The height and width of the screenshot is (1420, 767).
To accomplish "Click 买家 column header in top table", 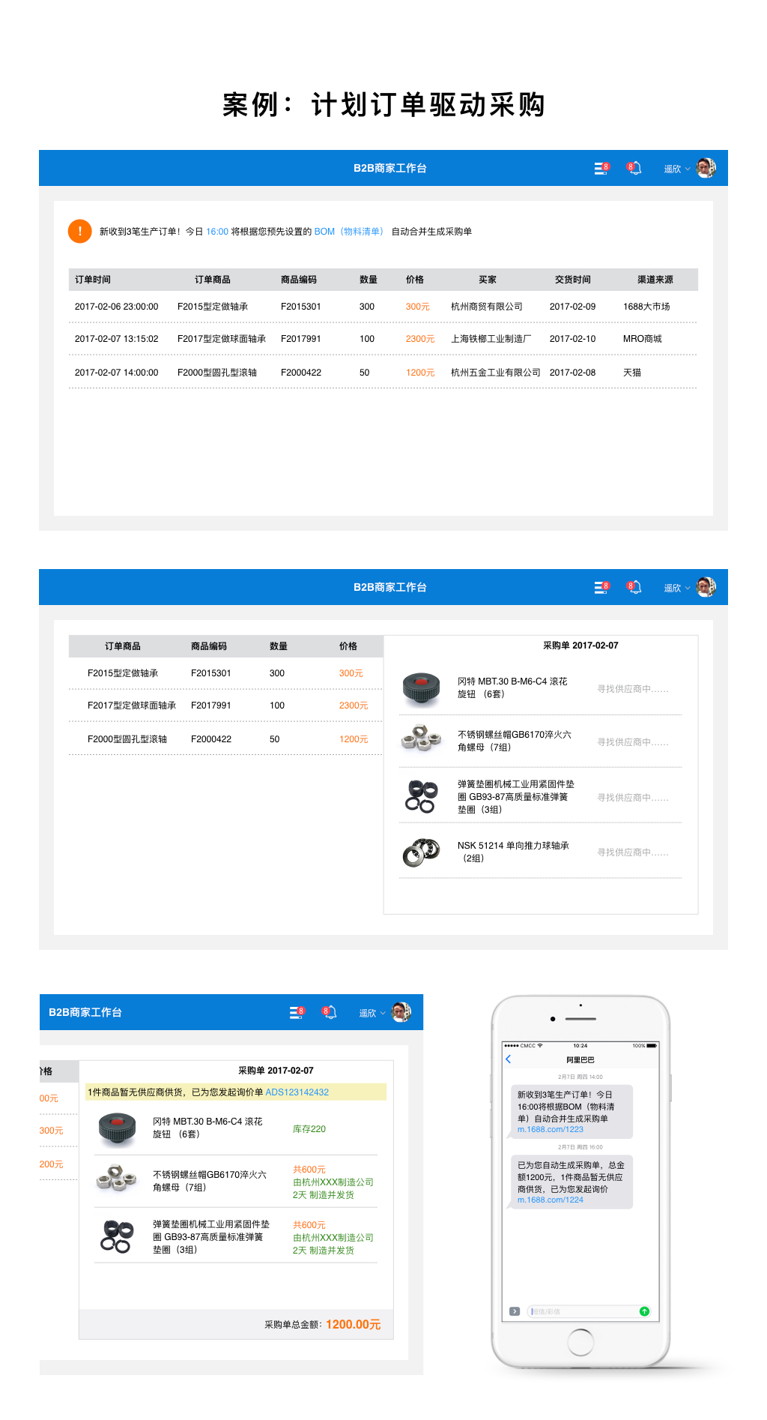I will click(488, 280).
